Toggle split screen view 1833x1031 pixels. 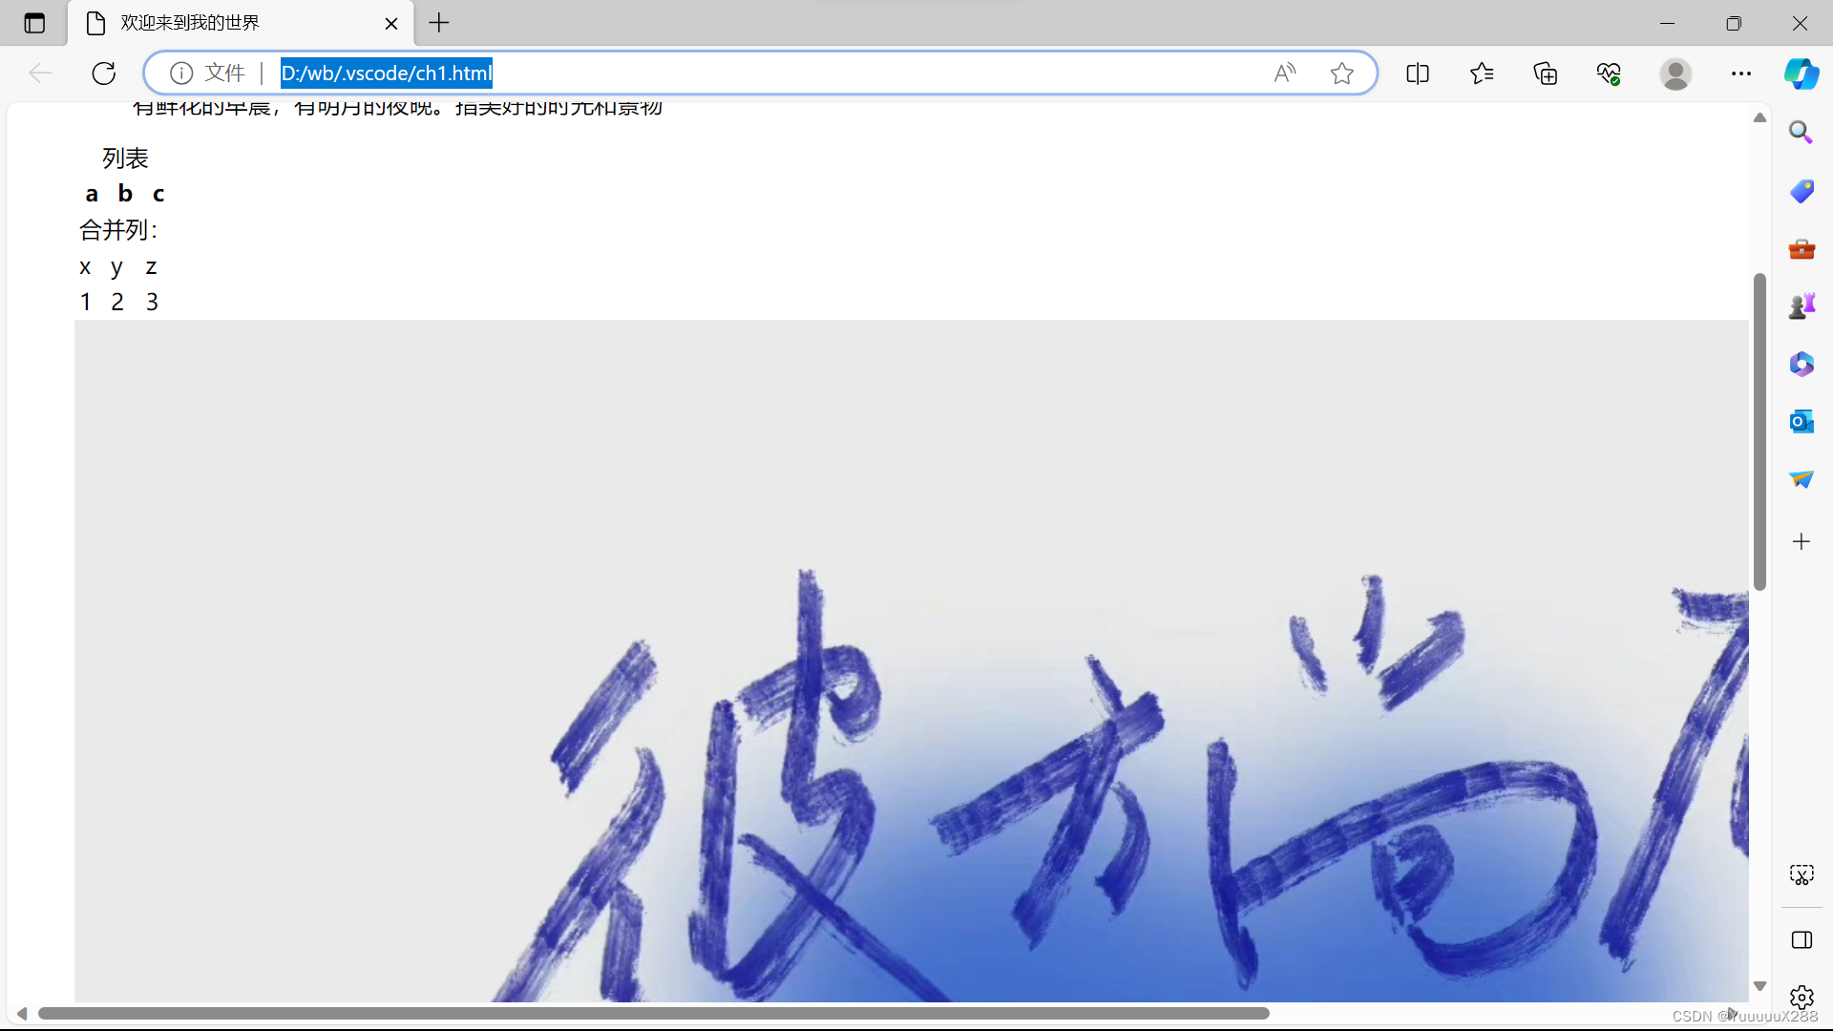[1418, 74]
